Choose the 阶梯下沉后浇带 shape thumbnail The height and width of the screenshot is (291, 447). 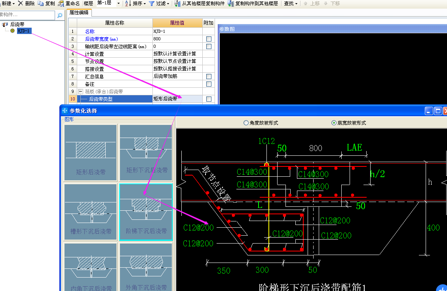pyautogui.click(x=146, y=212)
